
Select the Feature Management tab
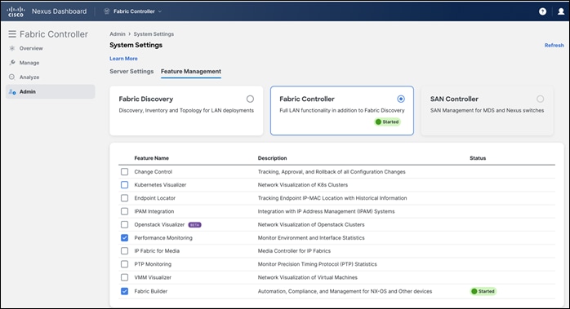click(191, 72)
